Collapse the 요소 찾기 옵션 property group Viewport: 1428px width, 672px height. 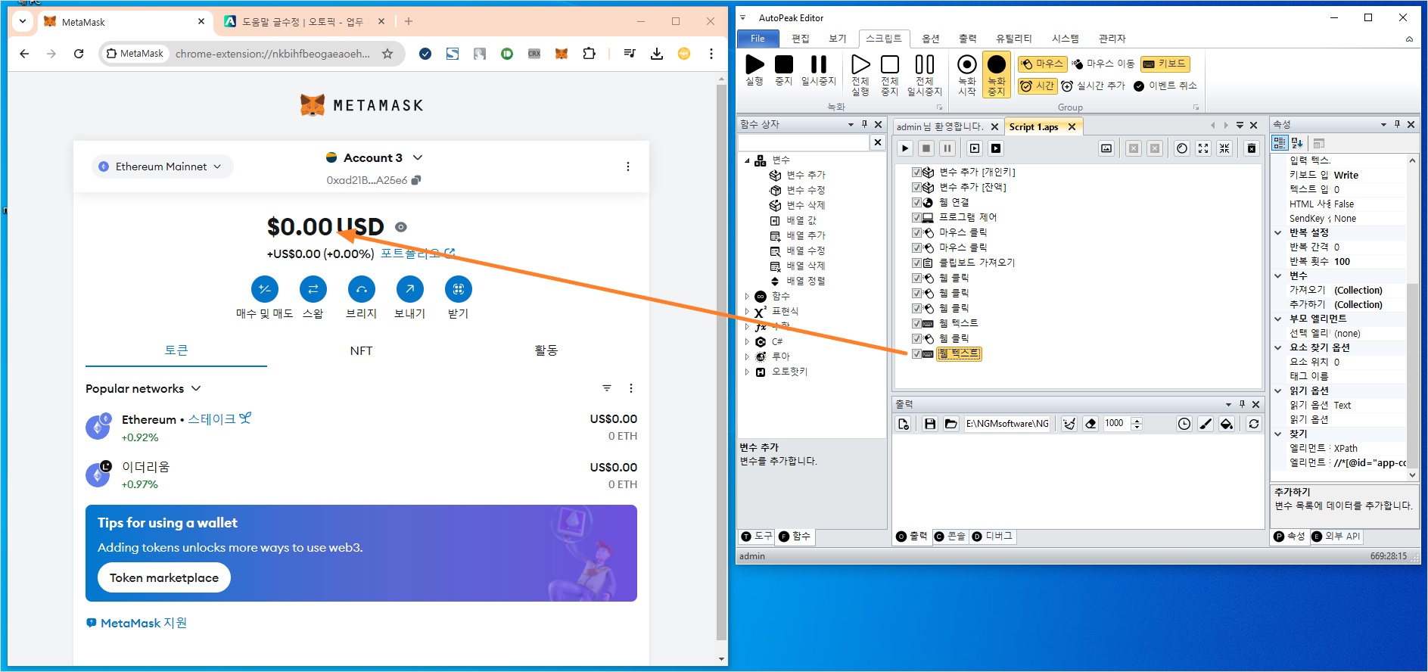pos(1278,348)
